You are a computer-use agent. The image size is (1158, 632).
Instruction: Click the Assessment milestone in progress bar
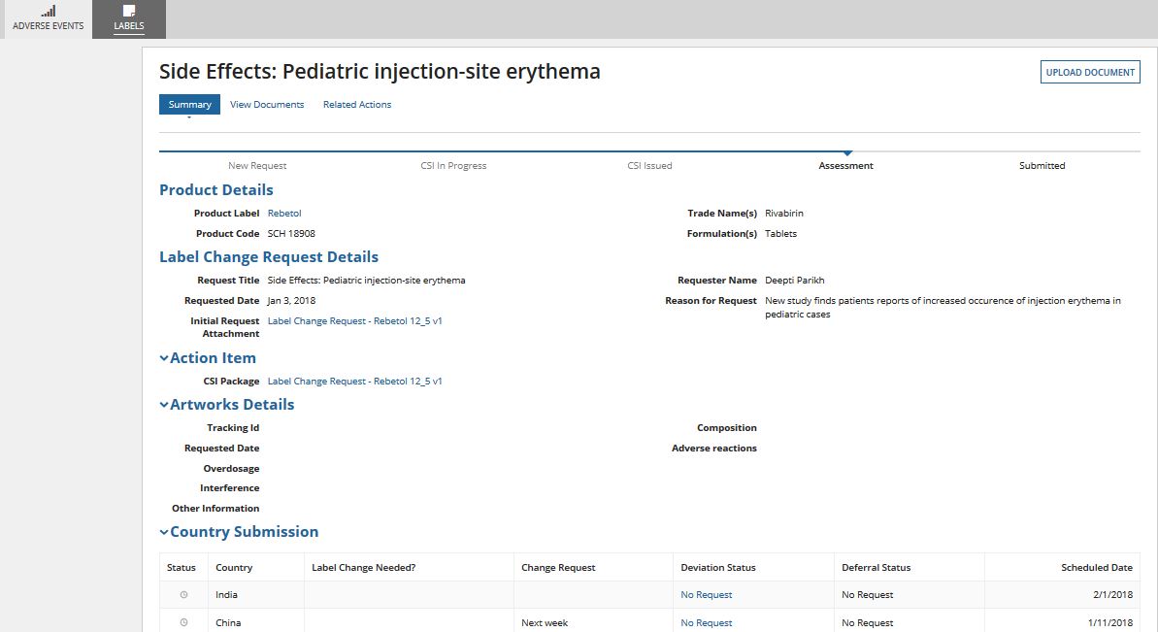pos(845,166)
